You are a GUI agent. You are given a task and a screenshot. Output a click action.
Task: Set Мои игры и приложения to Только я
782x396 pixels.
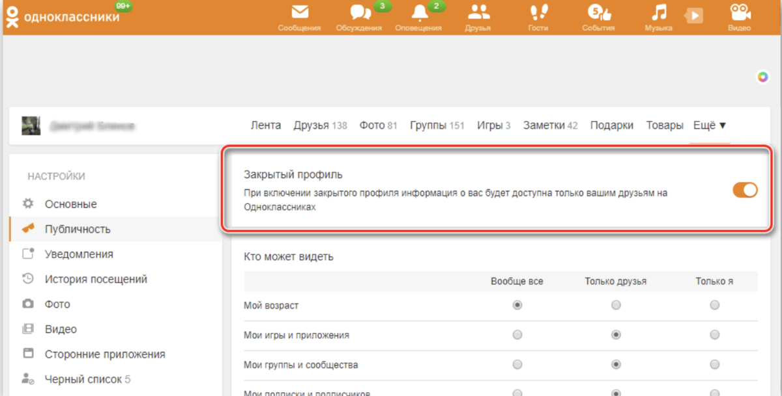pos(714,334)
